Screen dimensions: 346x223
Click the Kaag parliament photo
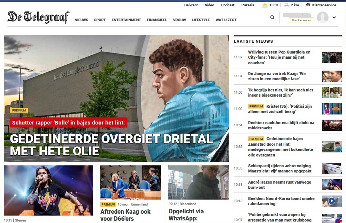click(x=131, y=182)
